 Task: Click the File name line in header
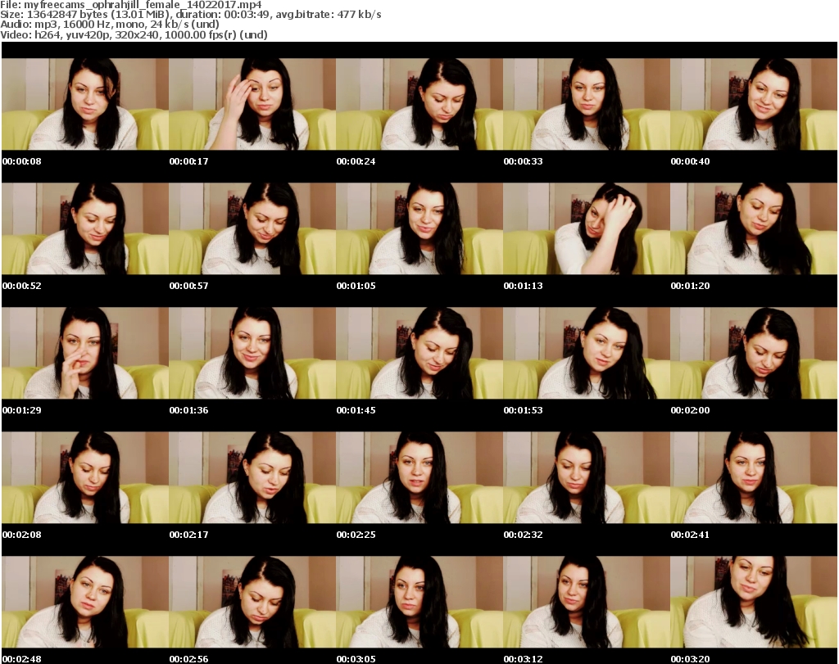[131, 5]
